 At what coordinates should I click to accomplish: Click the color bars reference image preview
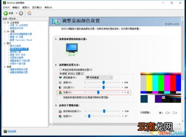coord(161,88)
